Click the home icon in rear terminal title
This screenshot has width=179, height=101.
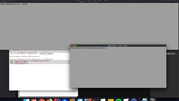pos(81,2)
